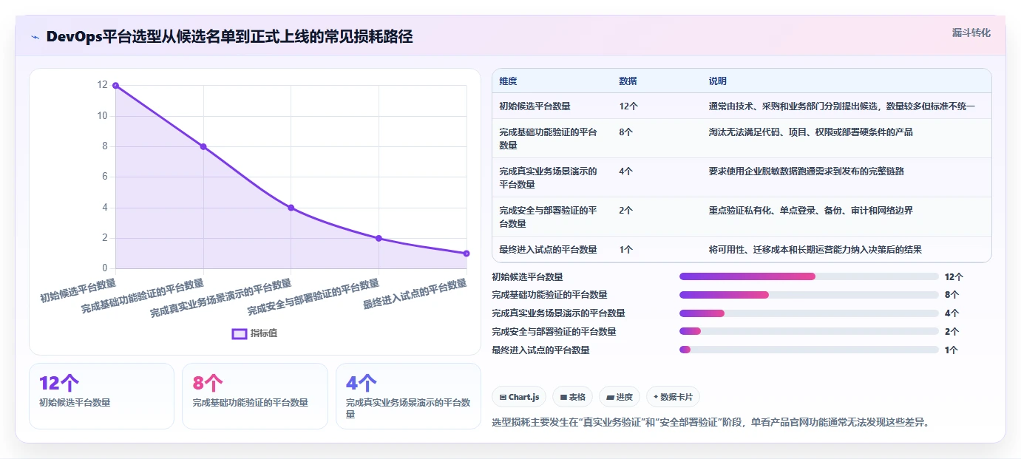Image resolution: width=1021 pixels, height=459 pixels.
Task: Select the 进度 chip
Action: [x=619, y=397]
